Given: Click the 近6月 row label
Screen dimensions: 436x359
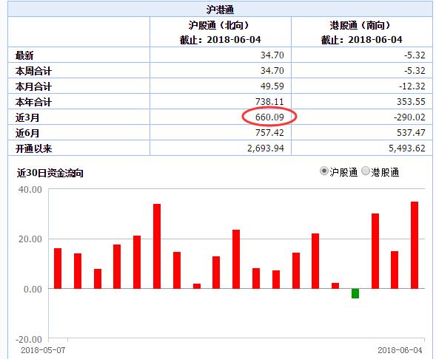Looking at the screenshot, I should 27,133.
